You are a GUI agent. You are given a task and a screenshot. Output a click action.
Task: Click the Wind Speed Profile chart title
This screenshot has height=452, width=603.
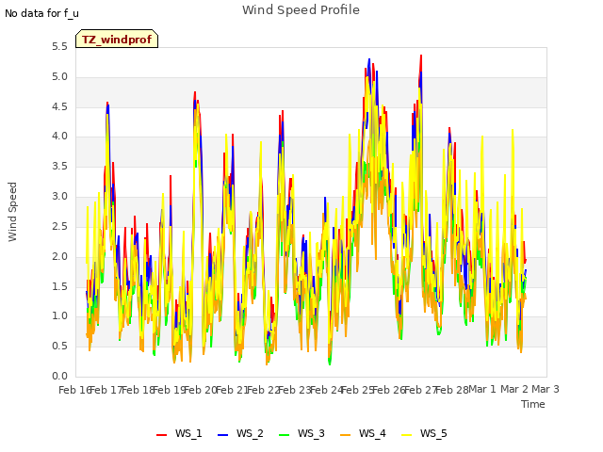pos(301,10)
